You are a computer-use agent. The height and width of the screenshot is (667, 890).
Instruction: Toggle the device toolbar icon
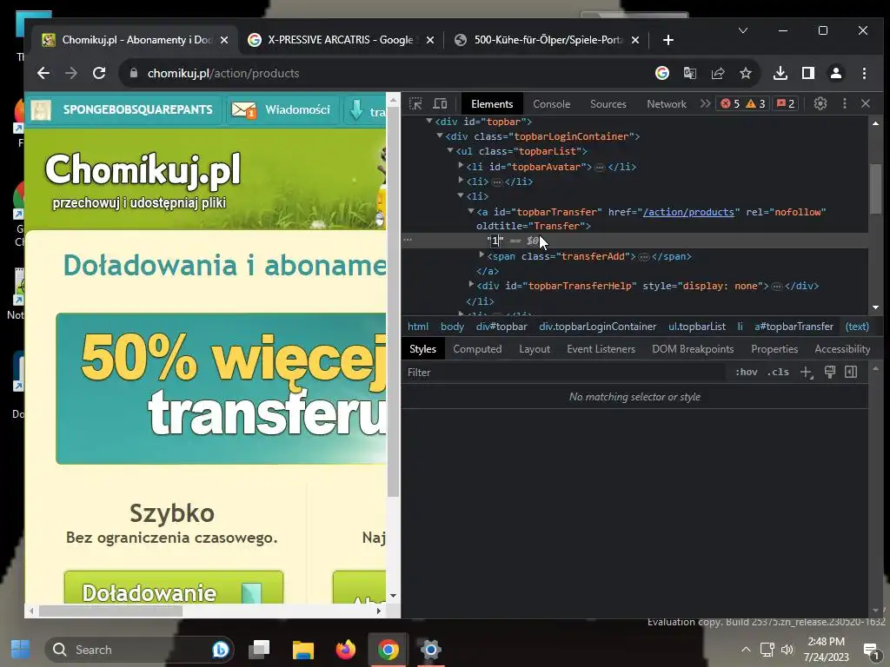coord(440,104)
